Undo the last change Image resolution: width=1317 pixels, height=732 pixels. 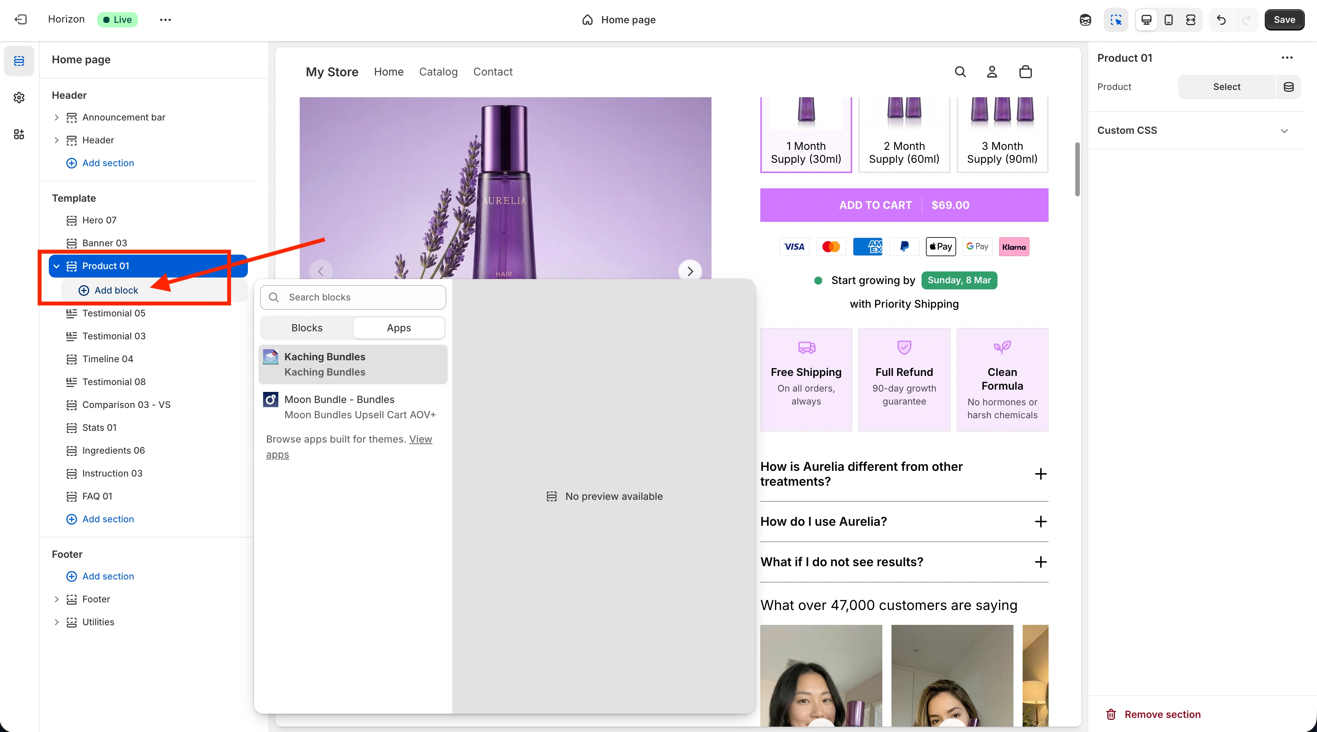click(1221, 20)
